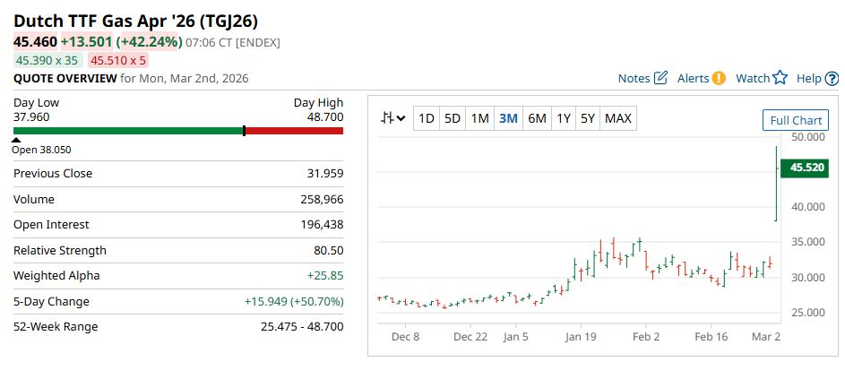Choose the 3M chart period
Viewport: 845px width, 379px height.
pos(508,118)
